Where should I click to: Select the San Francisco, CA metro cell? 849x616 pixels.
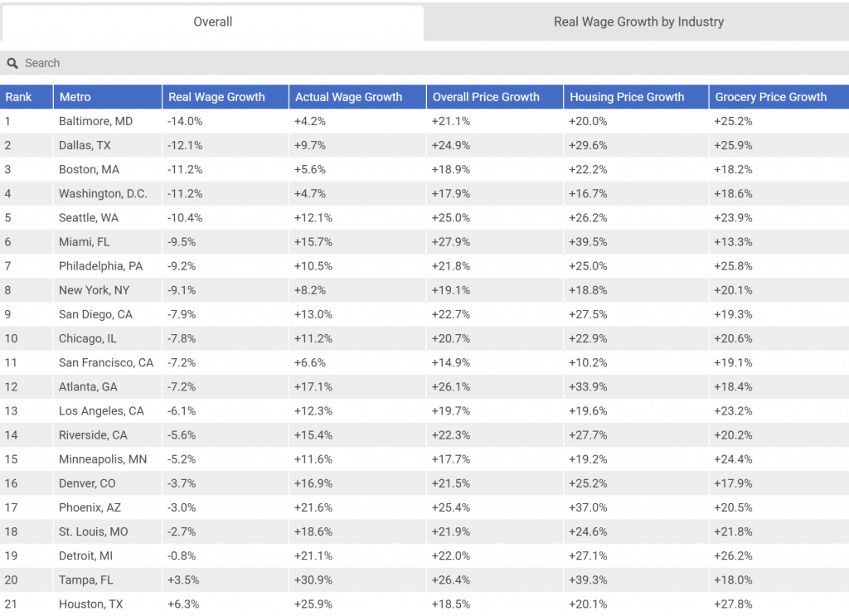(106, 362)
